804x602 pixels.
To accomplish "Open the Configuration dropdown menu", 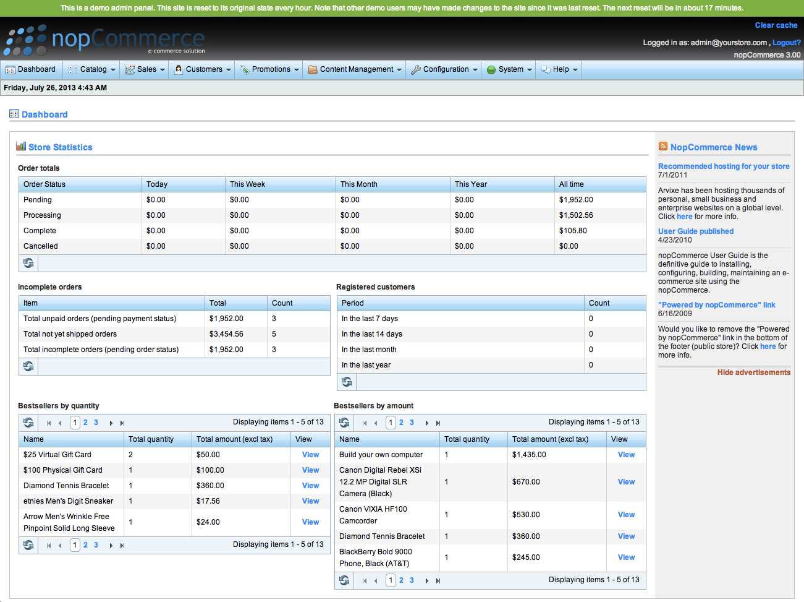I will [445, 69].
